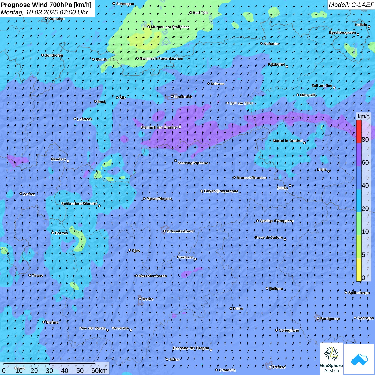
Task: Click the 'km/h' legend heading
Action: pos(363,116)
